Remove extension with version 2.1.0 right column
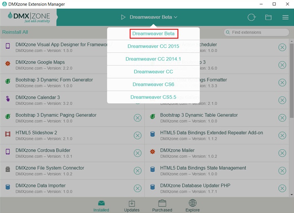The height and width of the screenshot is (213, 294). click(x=282, y=100)
